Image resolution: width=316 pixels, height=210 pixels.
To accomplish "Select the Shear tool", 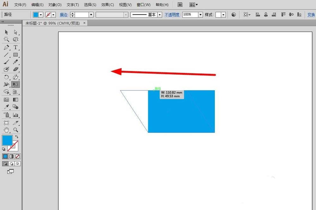I will (x=15, y=77).
